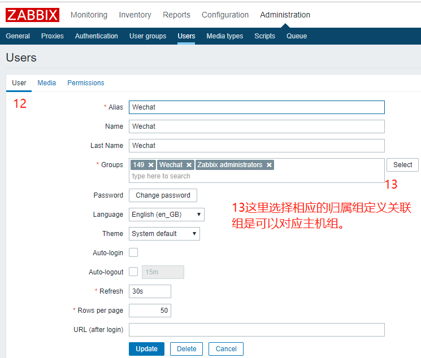421x358 pixels.
Task: Go to Queue submenu
Action: pos(297,36)
